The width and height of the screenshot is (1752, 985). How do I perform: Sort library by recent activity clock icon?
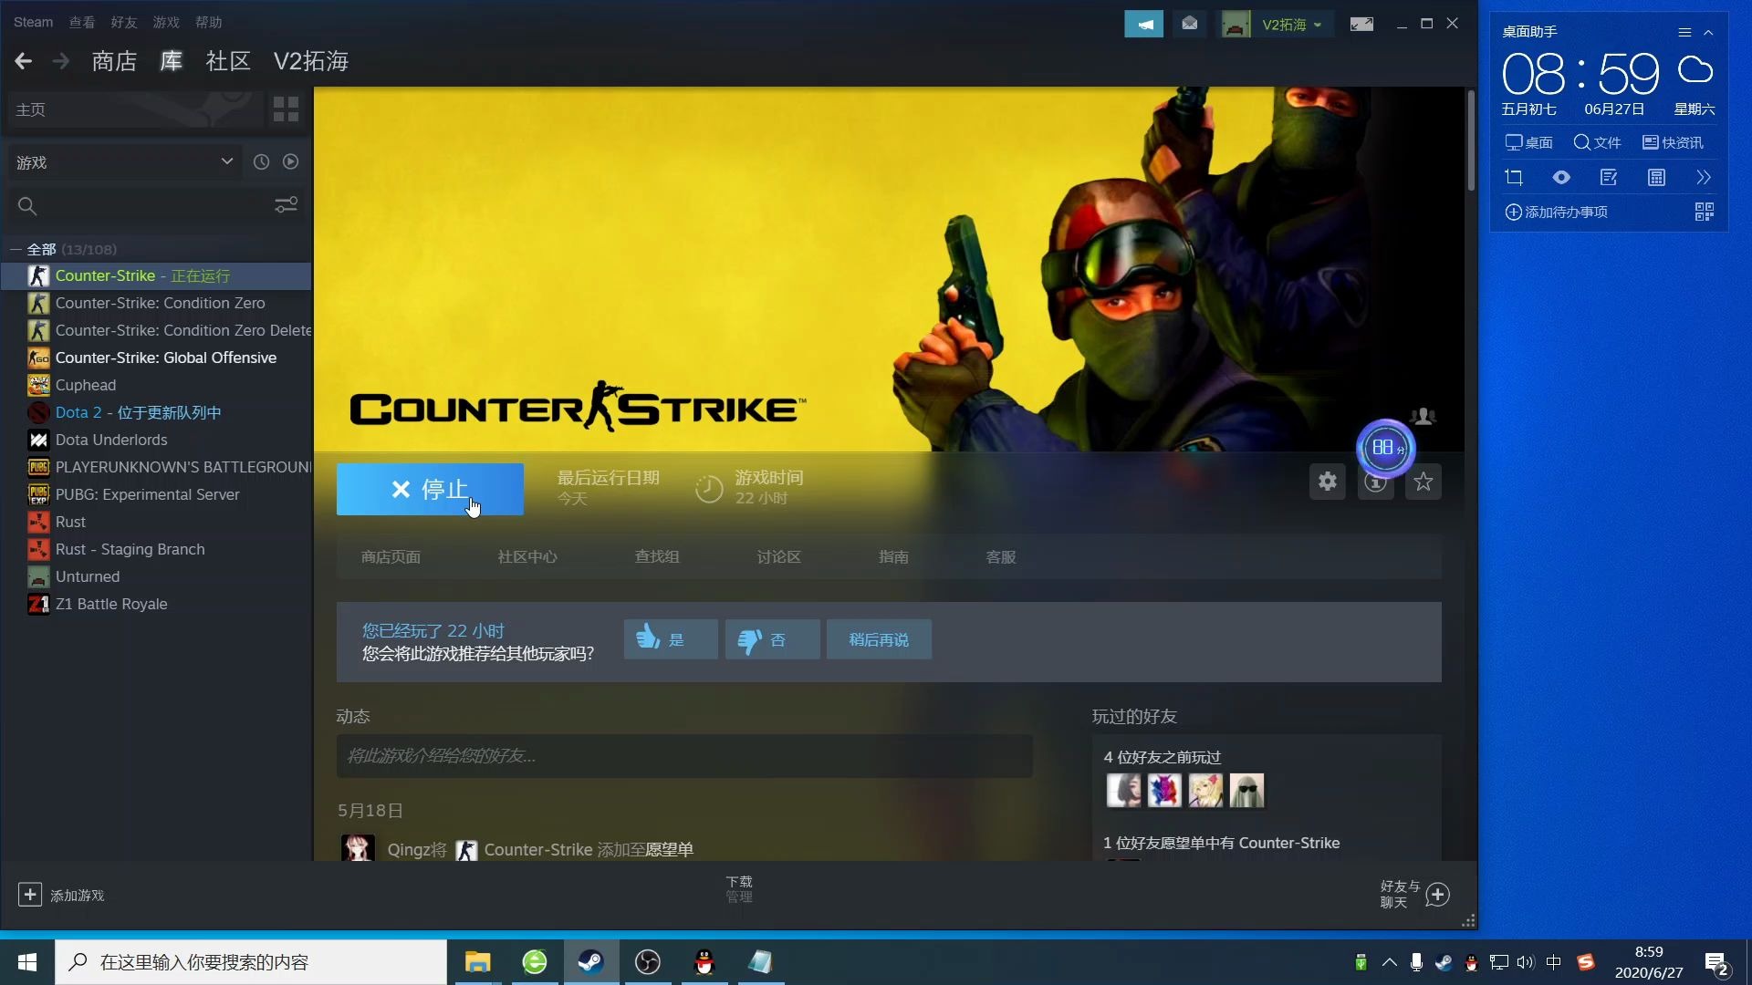tap(261, 161)
